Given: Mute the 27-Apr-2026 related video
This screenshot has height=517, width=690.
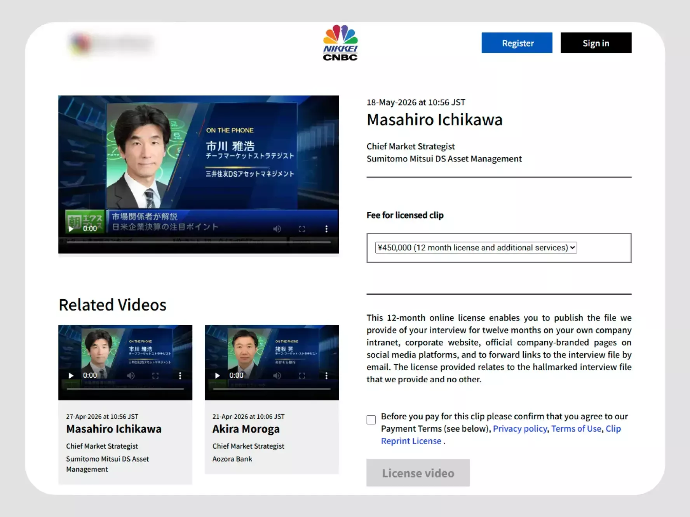Looking at the screenshot, I should [x=131, y=376].
